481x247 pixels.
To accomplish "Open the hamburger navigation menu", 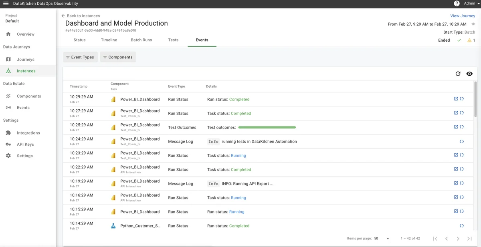I will 6,4.
